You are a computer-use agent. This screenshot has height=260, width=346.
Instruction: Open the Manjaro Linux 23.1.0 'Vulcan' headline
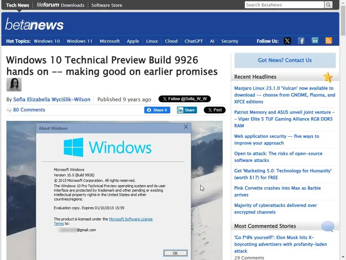click(285, 95)
